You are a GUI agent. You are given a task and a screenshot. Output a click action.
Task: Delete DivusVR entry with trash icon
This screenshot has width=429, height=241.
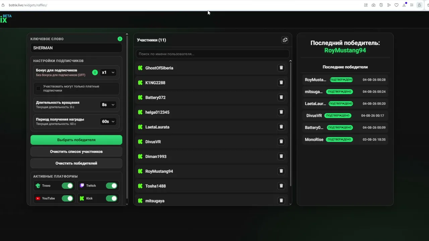[281, 141]
